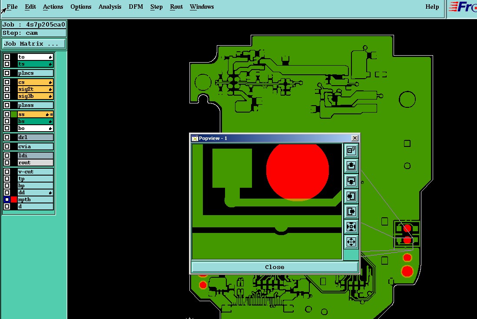Click the Popview title bar window icon

point(195,138)
